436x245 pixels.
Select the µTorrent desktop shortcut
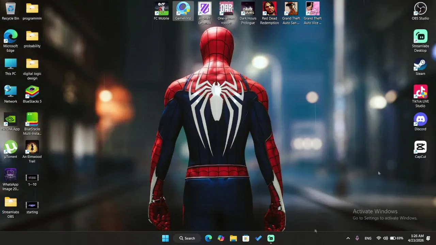tap(11, 149)
